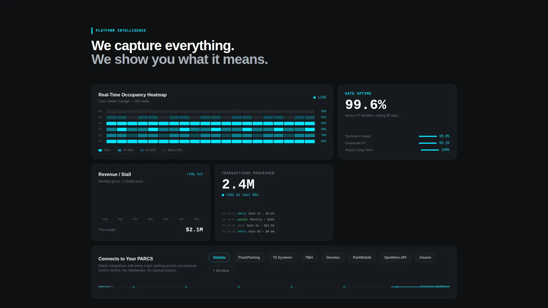Screen dimensions: 548x308
Task: Click the dot beside +342 in last 60s
Action: [223, 195]
